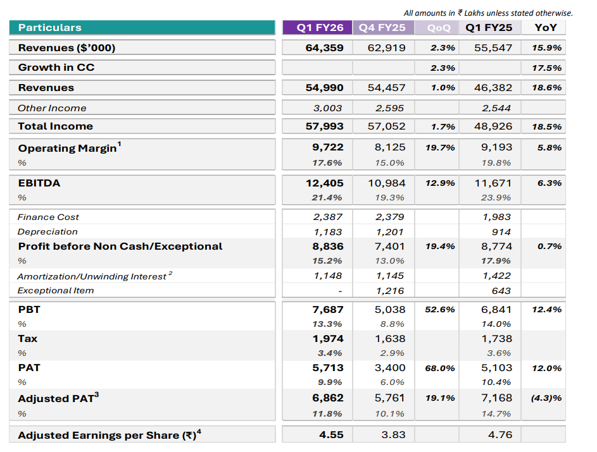597x452 pixels.
Task: Click the 57,052 Total Income value
Action: pos(386,126)
